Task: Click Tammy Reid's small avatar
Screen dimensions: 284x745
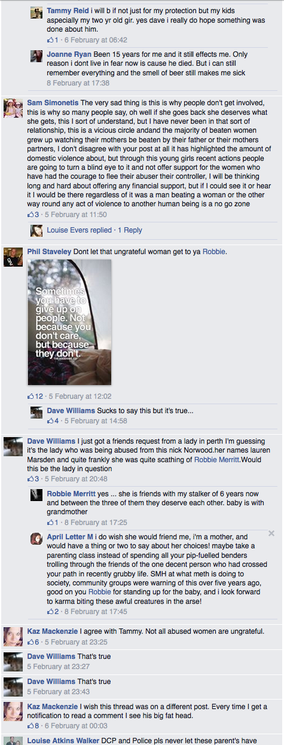Action: coord(36,13)
